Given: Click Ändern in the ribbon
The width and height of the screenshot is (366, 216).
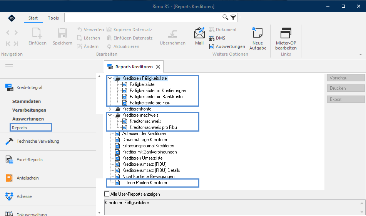Looking at the screenshot, I should click(88, 46).
